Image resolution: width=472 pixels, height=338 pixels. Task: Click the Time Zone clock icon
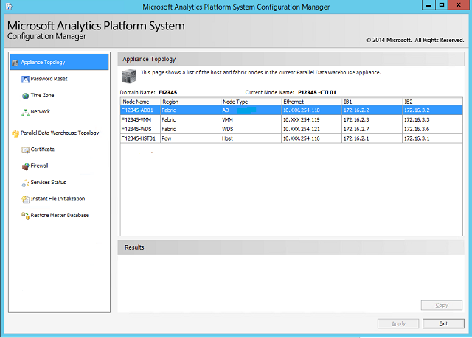click(25, 96)
